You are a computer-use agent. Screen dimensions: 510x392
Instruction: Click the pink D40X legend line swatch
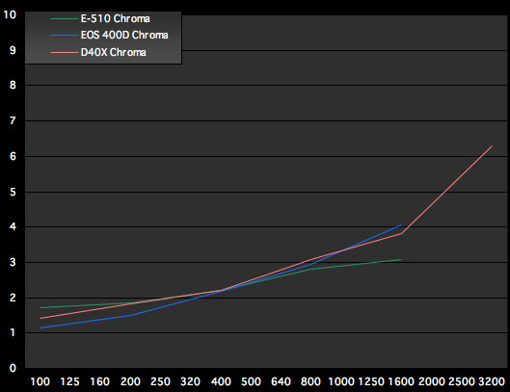tap(64, 52)
